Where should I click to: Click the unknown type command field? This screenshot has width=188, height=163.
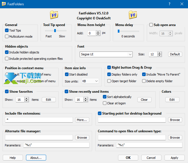coord(132,138)
